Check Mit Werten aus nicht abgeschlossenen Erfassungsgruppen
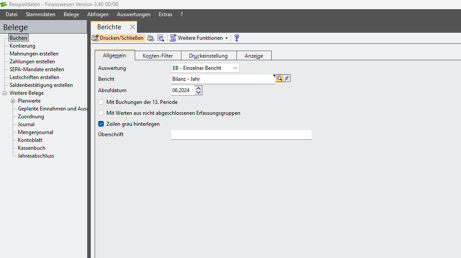Screen dimensions: 461x258 (101, 113)
